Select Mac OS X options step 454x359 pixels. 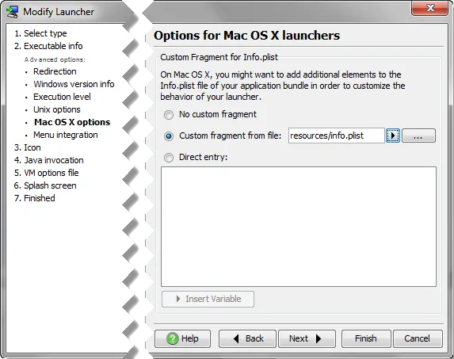pyautogui.click(x=72, y=122)
